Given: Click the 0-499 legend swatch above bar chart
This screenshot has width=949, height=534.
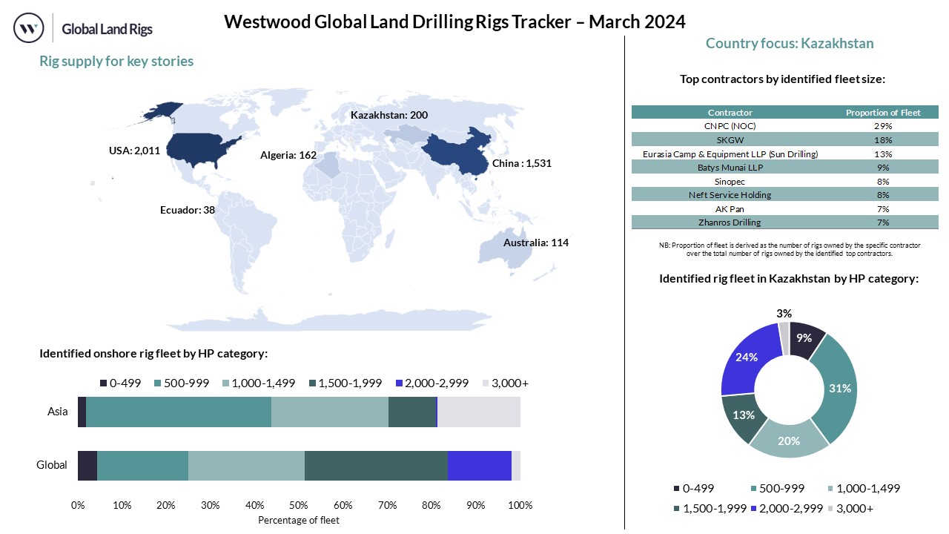Looking at the screenshot, I should click(x=103, y=383).
